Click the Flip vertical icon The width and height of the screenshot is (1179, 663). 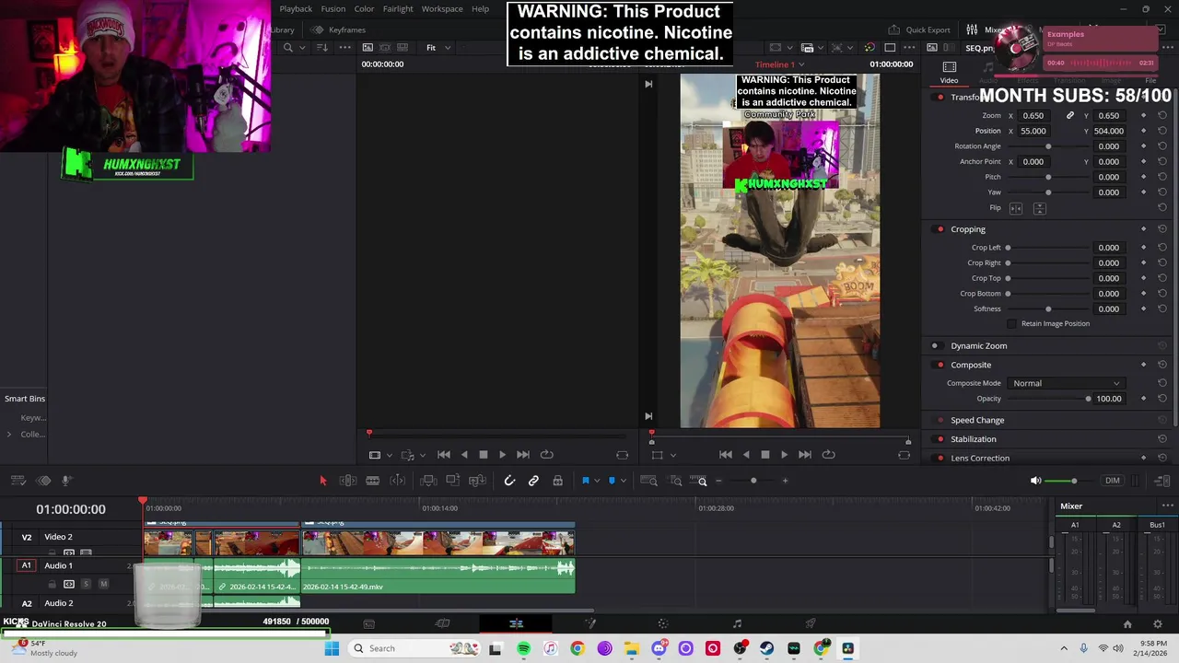pyautogui.click(x=1039, y=208)
